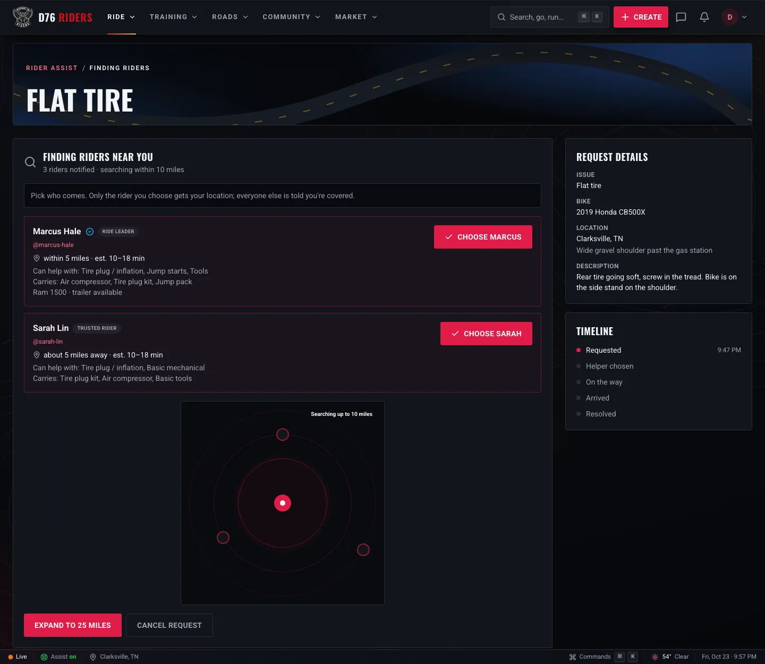The height and width of the screenshot is (664, 765).
Task: Expand the Roads dropdown
Action: point(230,17)
